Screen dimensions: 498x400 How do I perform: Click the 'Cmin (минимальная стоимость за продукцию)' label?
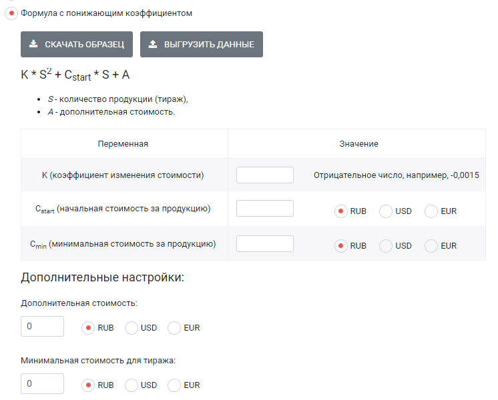(x=123, y=244)
